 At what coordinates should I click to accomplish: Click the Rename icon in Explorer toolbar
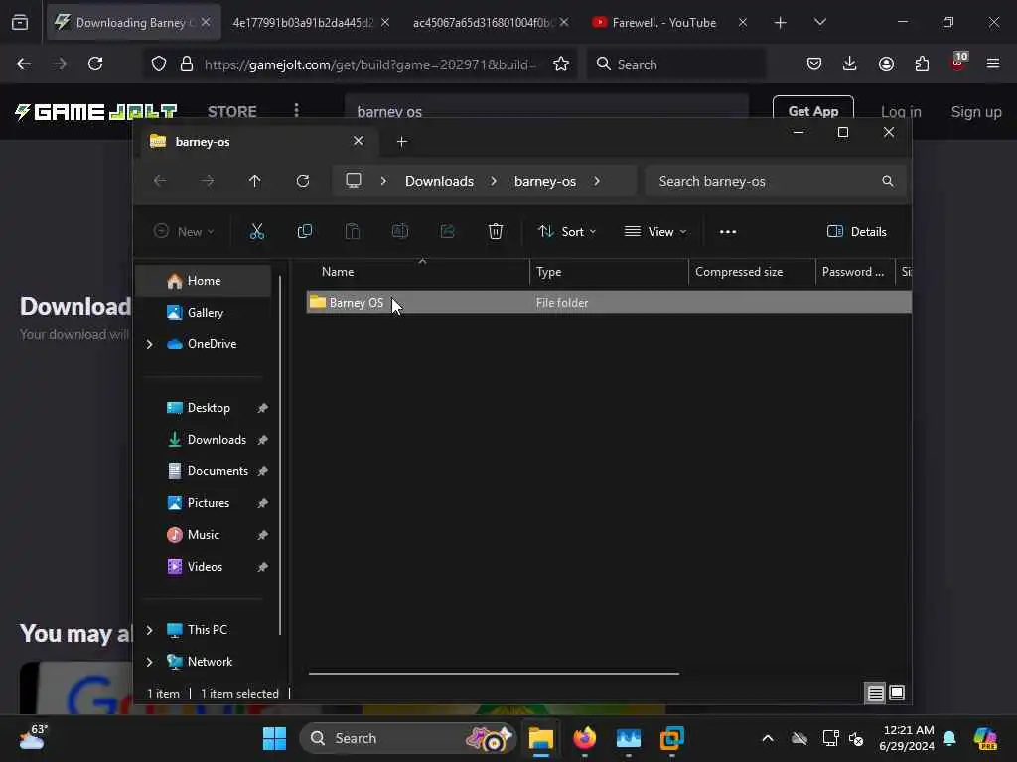[399, 231]
